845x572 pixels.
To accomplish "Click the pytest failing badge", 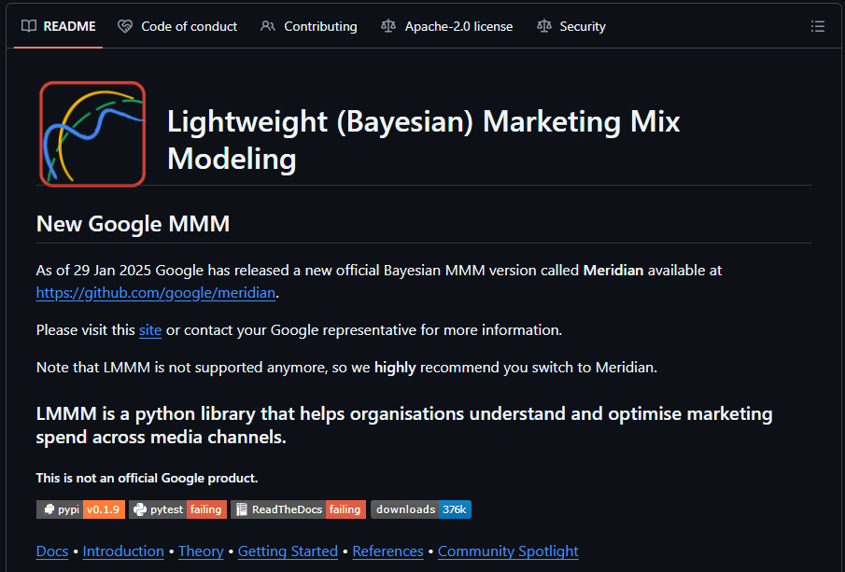I will 177,509.
